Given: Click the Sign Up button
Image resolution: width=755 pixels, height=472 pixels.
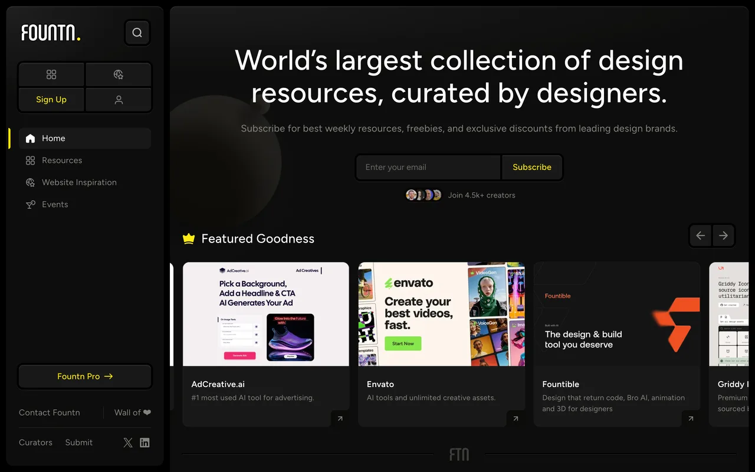Looking at the screenshot, I should pos(51,100).
